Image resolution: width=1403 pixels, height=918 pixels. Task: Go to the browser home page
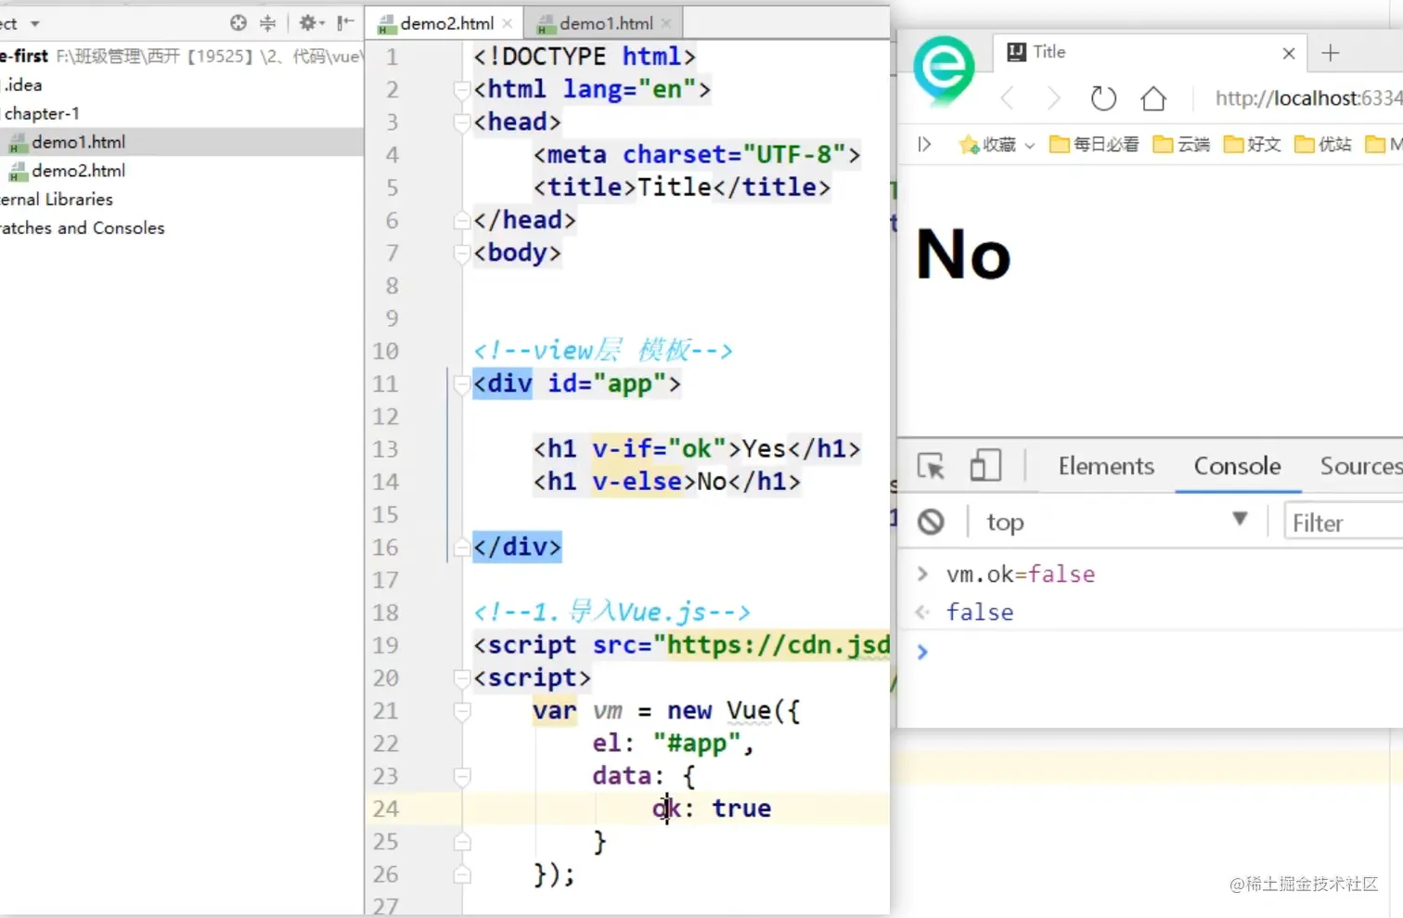(1153, 97)
